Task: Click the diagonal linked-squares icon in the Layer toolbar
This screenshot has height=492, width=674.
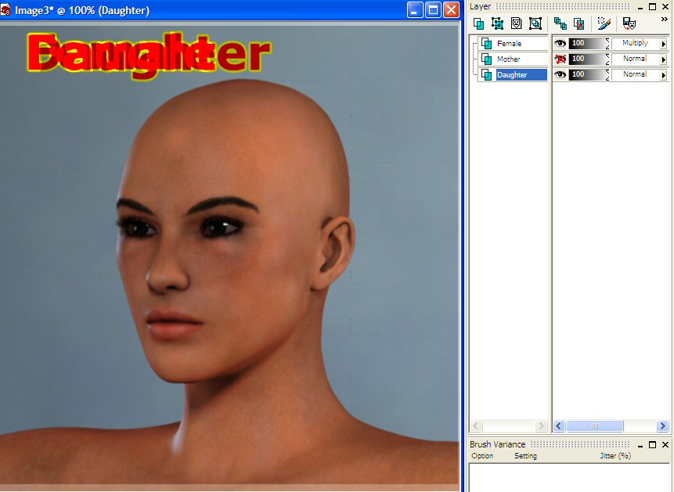Action: 560,23
